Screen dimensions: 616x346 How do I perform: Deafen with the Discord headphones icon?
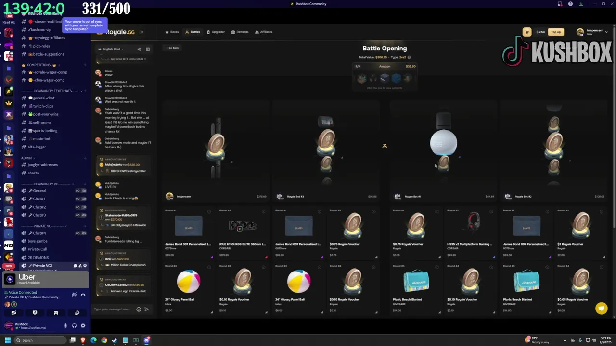(x=74, y=326)
